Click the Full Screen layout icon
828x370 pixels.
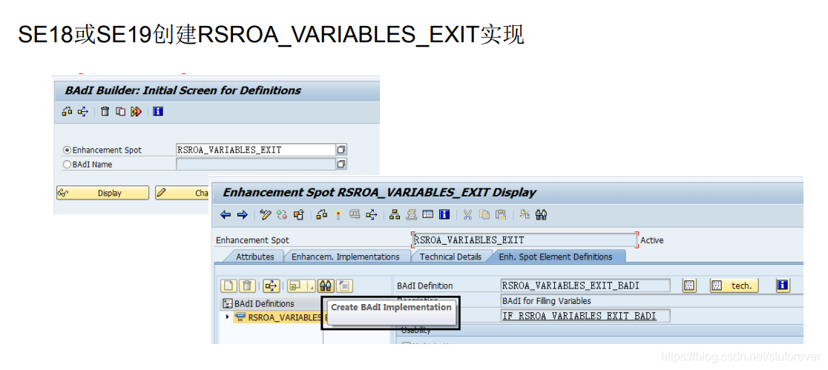[428, 214]
